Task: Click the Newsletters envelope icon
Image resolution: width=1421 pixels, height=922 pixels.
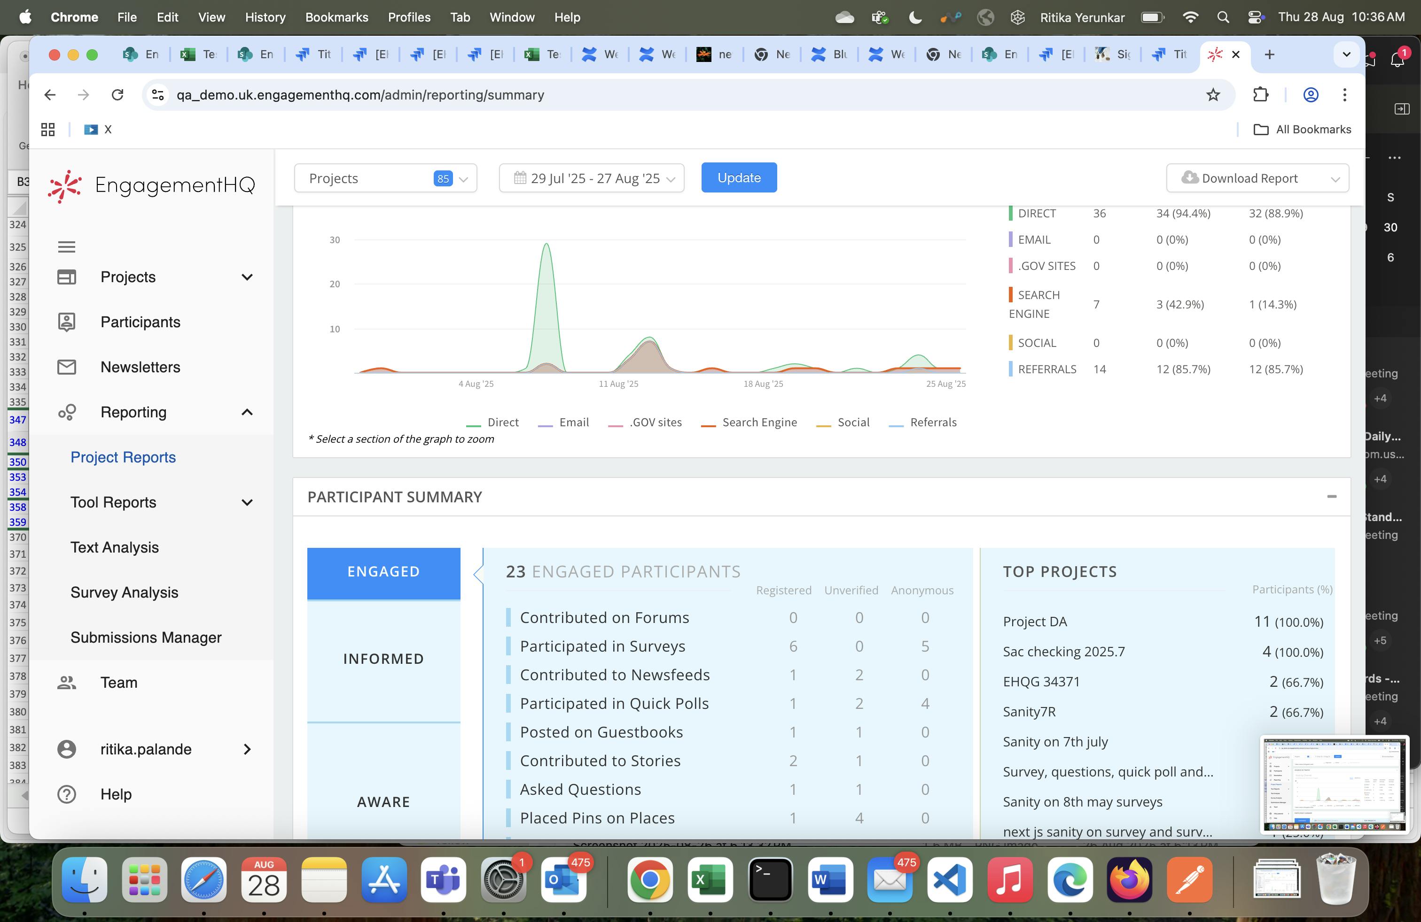Action: (x=66, y=367)
